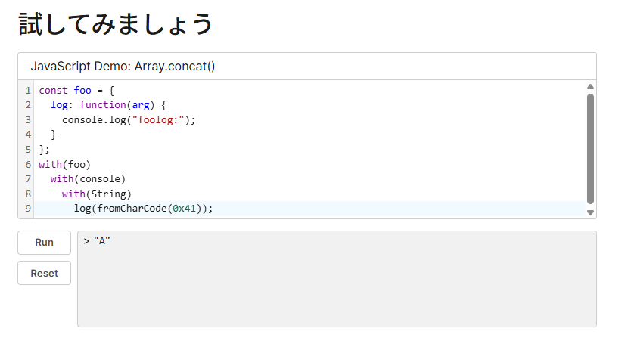The width and height of the screenshot is (622, 350).
Task: Click the with(foo) statement
Action: (x=64, y=165)
